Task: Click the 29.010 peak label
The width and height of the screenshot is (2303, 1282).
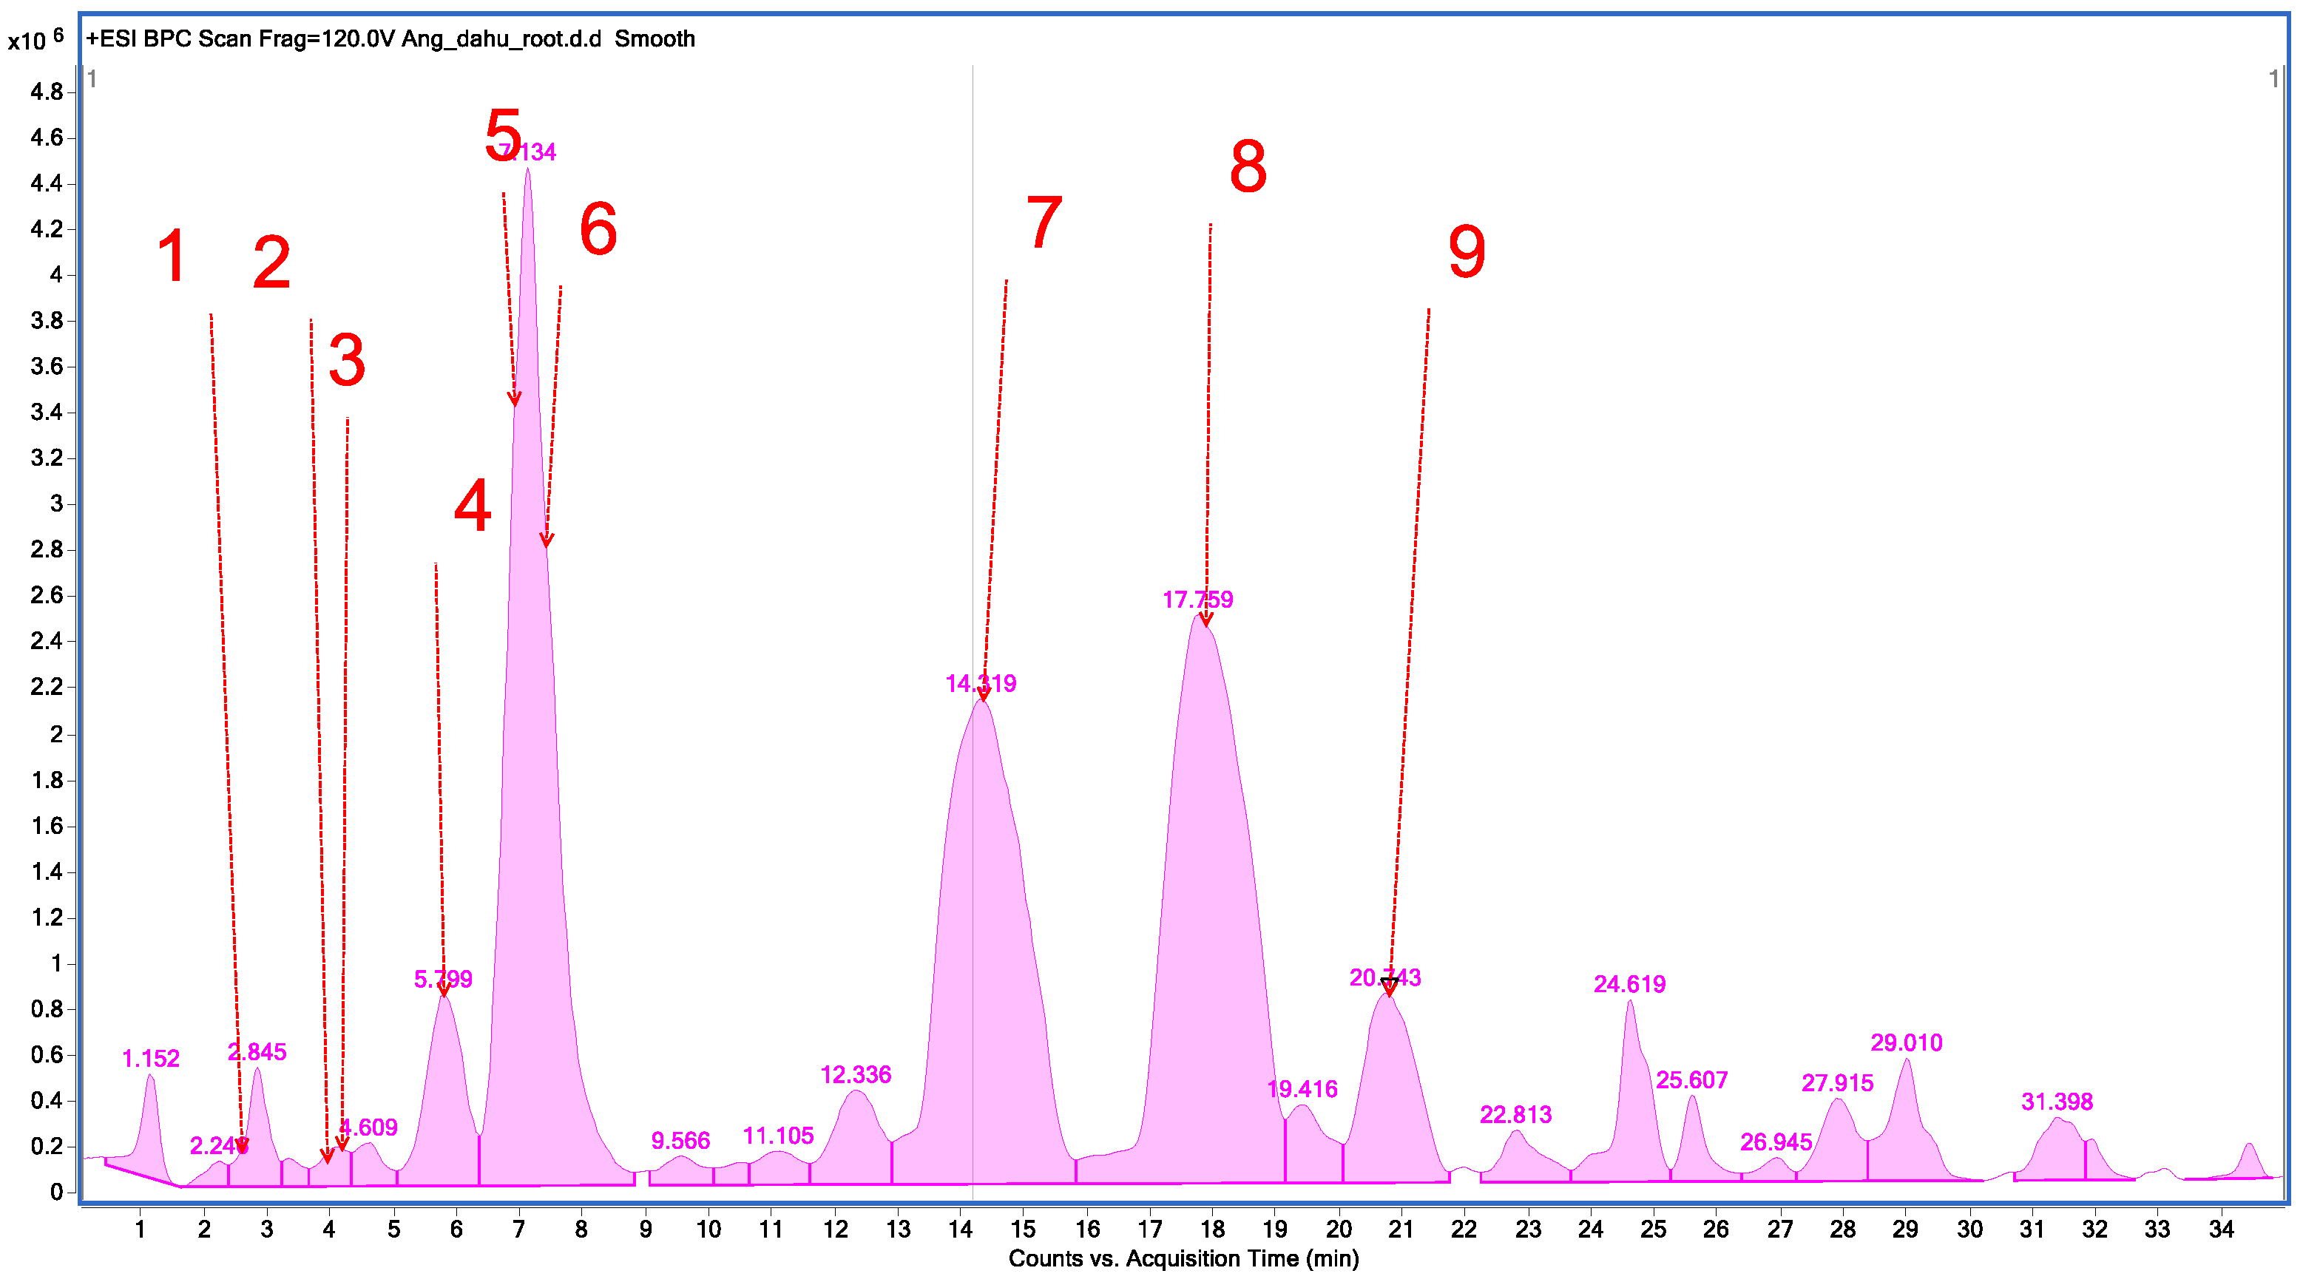Action: tap(1906, 1043)
